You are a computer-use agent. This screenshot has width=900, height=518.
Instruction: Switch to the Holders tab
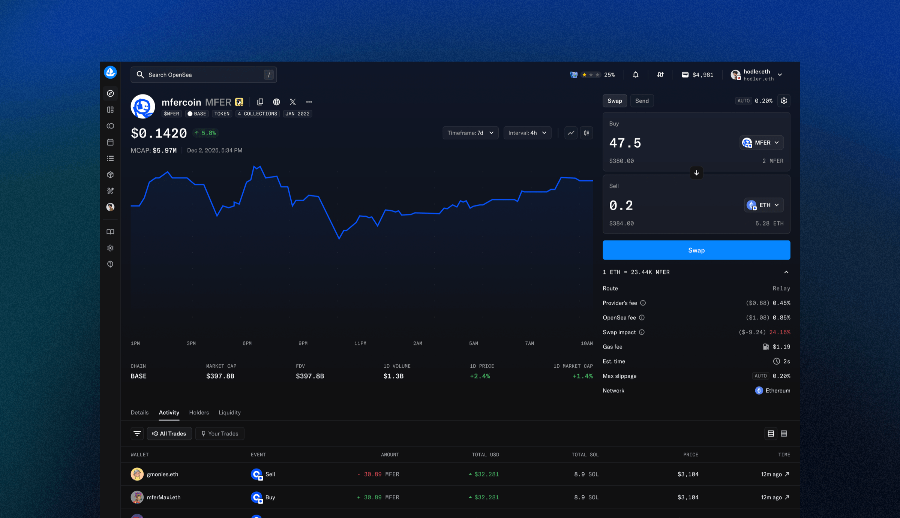tap(199, 413)
